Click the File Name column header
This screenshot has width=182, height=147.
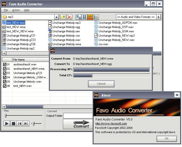click(x=31, y=60)
